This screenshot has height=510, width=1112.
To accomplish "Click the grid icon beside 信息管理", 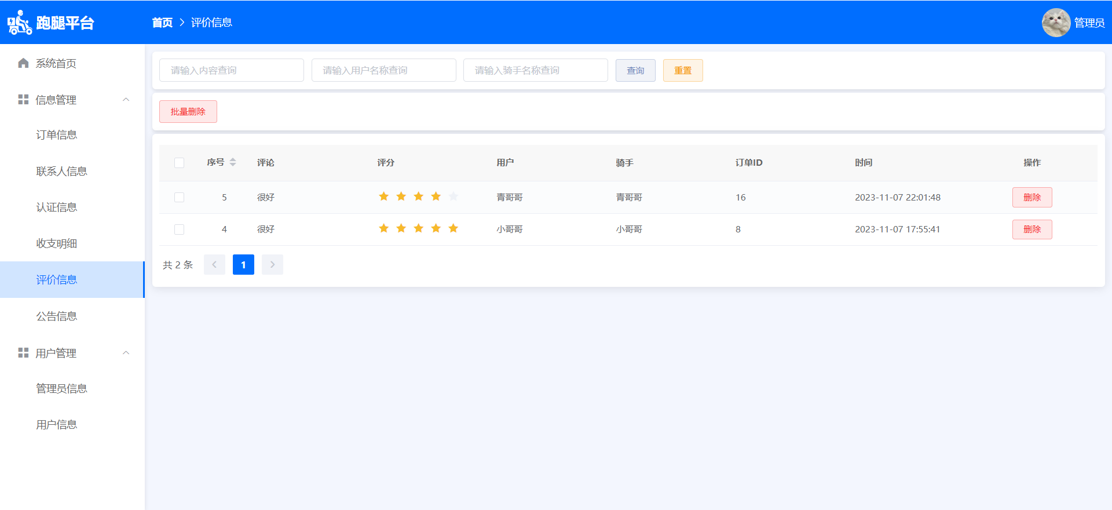I will 23,100.
